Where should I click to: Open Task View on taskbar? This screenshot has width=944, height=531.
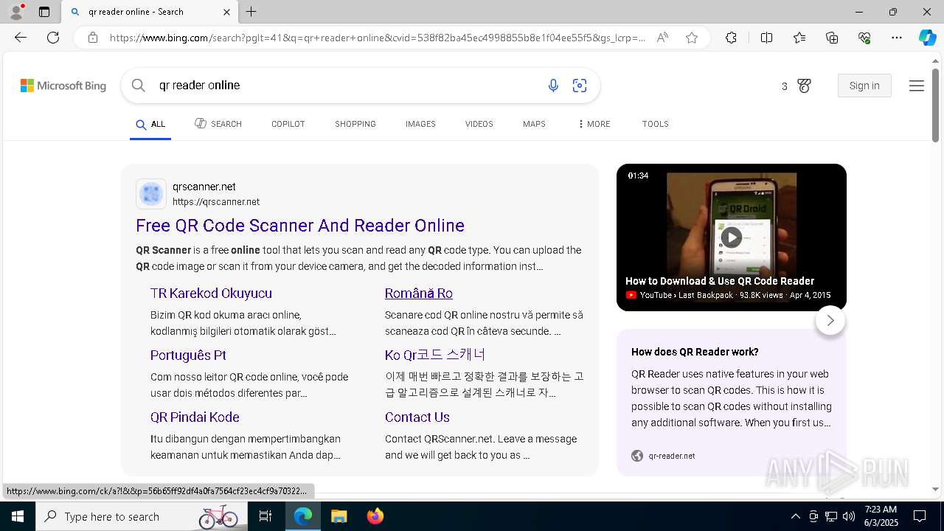(x=265, y=516)
